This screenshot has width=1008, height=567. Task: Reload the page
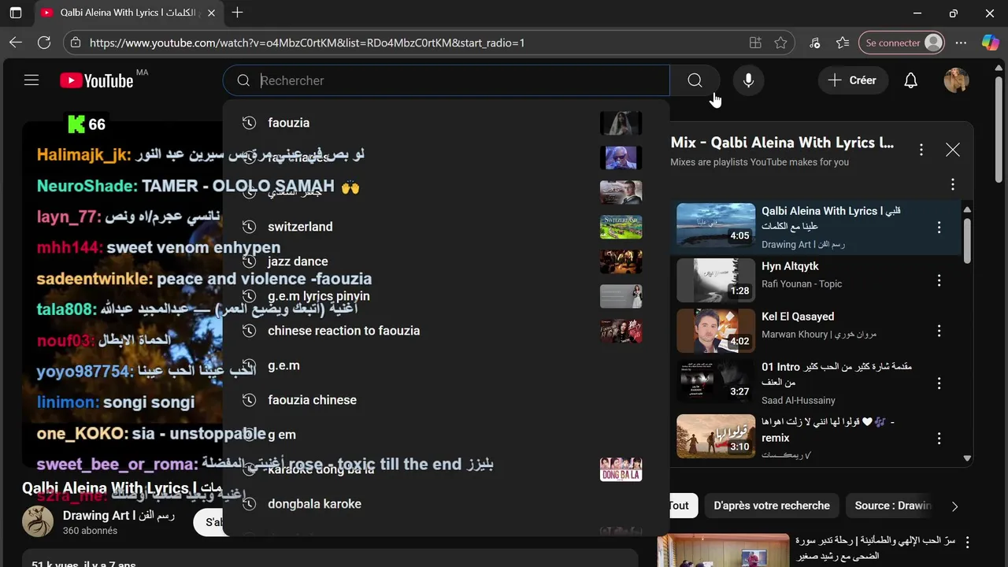(44, 43)
